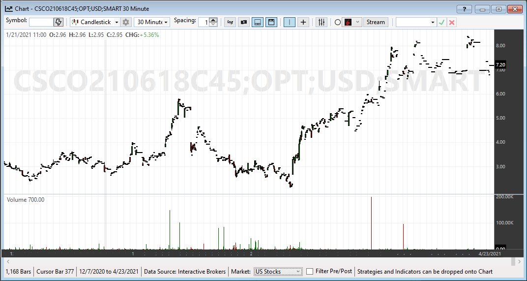Click the 200.00K volume axis label
Viewport: 527px width, 281px height.
coord(505,196)
